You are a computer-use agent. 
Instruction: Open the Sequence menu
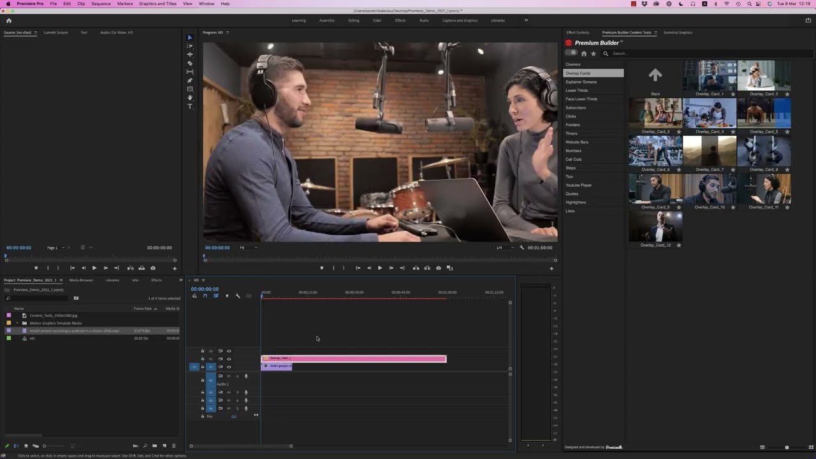coord(101,4)
